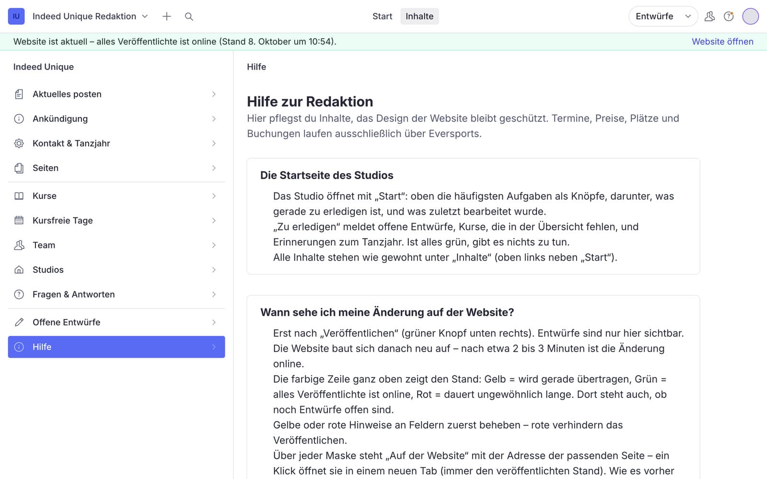Image resolution: width=767 pixels, height=479 pixels.
Task: Select the highlighted Hilfe sidebar item
Action: point(116,347)
